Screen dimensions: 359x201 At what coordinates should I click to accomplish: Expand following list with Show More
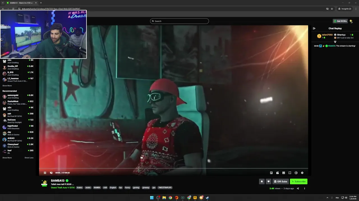(7, 86)
